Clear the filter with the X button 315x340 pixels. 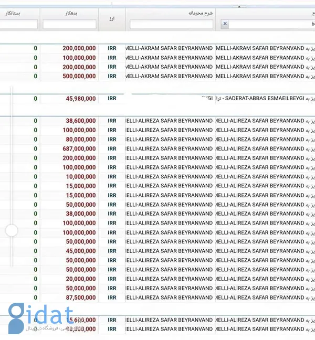click(225, 24)
